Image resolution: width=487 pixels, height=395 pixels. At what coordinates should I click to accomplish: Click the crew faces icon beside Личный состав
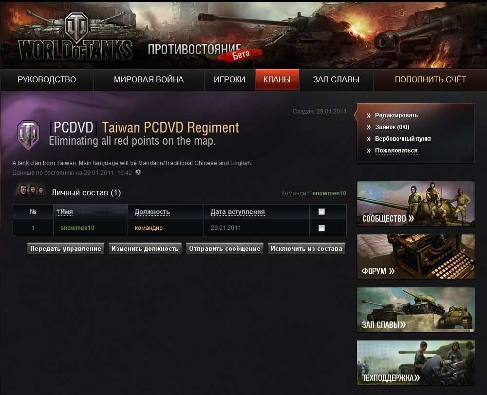(29, 191)
